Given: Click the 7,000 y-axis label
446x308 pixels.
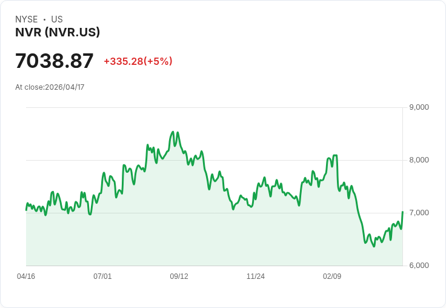Looking at the screenshot, I should click(419, 213).
